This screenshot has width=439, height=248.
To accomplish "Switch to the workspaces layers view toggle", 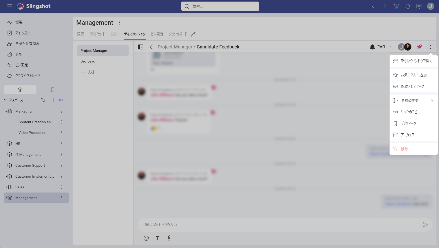I will pyautogui.click(x=20, y=90).
